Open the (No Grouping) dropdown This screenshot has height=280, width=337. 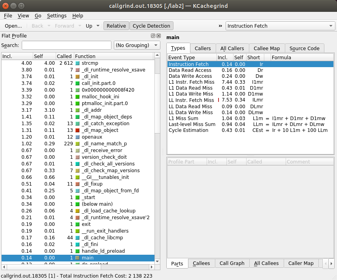pos(137,45)
